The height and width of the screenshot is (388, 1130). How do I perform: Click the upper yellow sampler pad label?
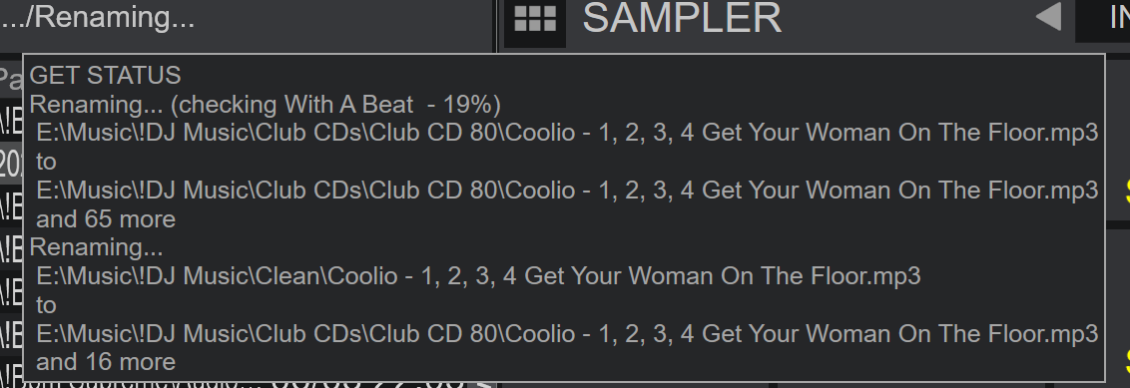coord(1126,191)
